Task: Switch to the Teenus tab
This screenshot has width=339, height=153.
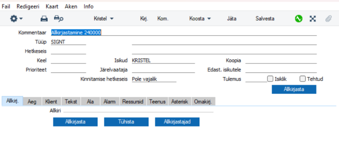Action: (x=158, y=101)
